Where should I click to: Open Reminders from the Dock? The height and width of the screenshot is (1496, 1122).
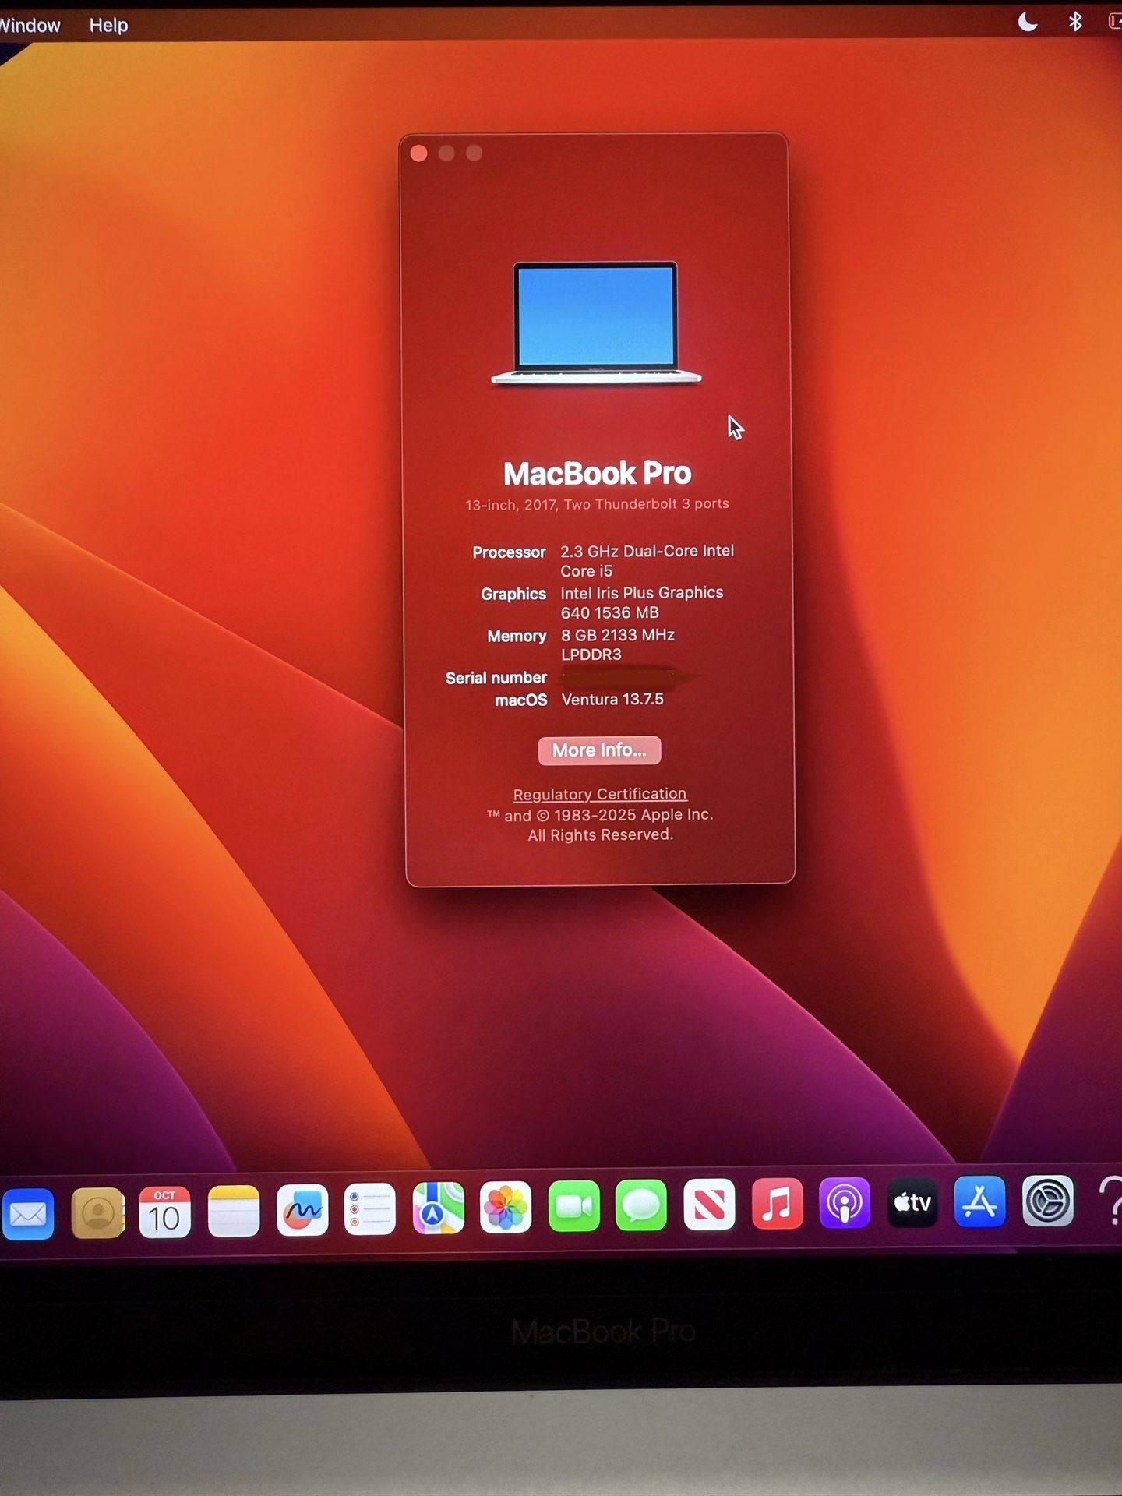(370, 1209)
